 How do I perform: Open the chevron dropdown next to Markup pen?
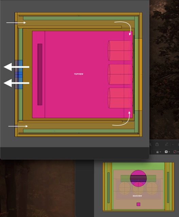173,144
